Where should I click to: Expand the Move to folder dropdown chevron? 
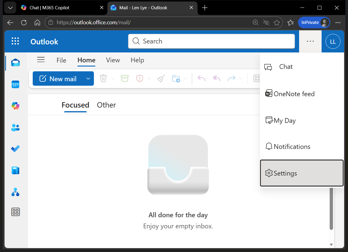186,79
